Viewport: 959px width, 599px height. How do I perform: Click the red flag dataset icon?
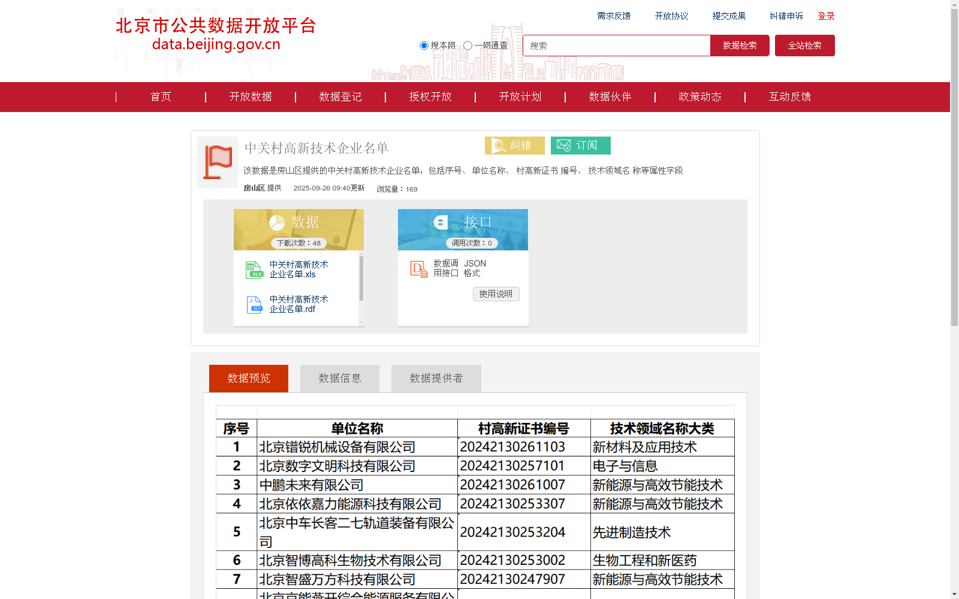click(x=218, y=162)
